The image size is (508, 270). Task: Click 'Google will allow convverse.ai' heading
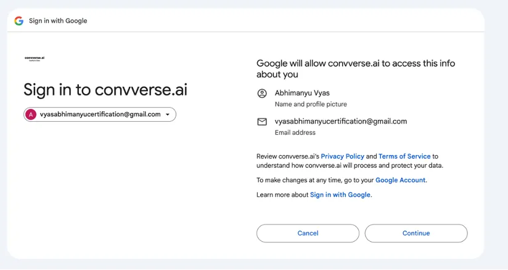[356, 68]
